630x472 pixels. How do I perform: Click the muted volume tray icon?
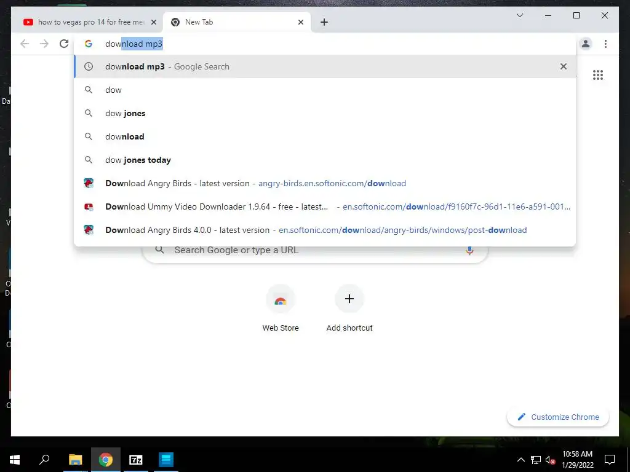point(551,460)
